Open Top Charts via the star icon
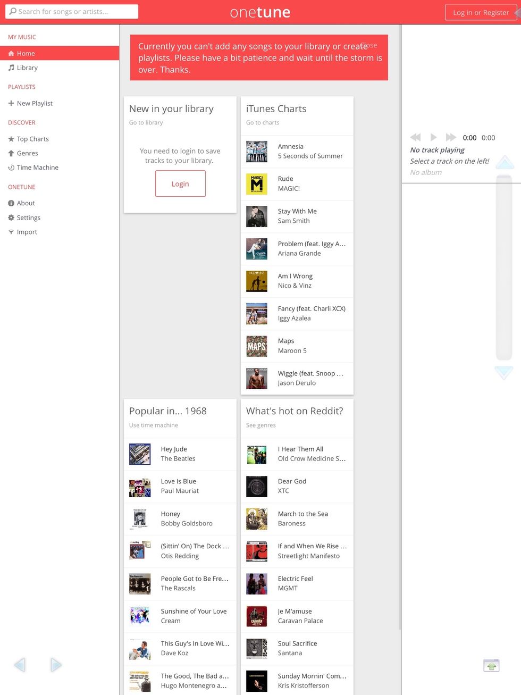The image size is (521, 695). click(x=11, y=139)
